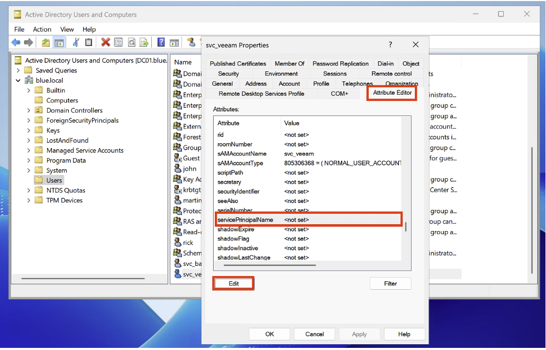Click the Filter button
Image resolution: width=546 pixels, height=350 pixels.
pyautogui.click(x=390, y=284)
